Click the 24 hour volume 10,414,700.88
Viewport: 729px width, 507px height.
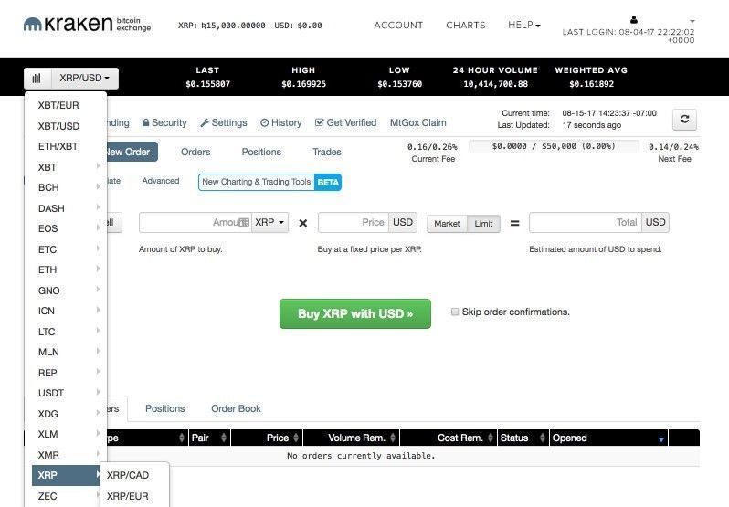[x=496, y=84]
